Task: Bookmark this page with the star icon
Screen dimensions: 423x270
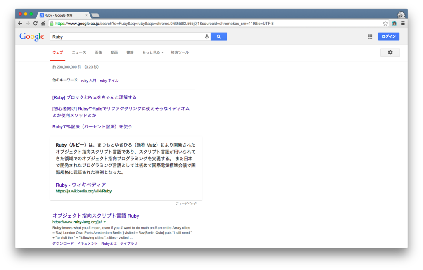Action: (385, 24)
